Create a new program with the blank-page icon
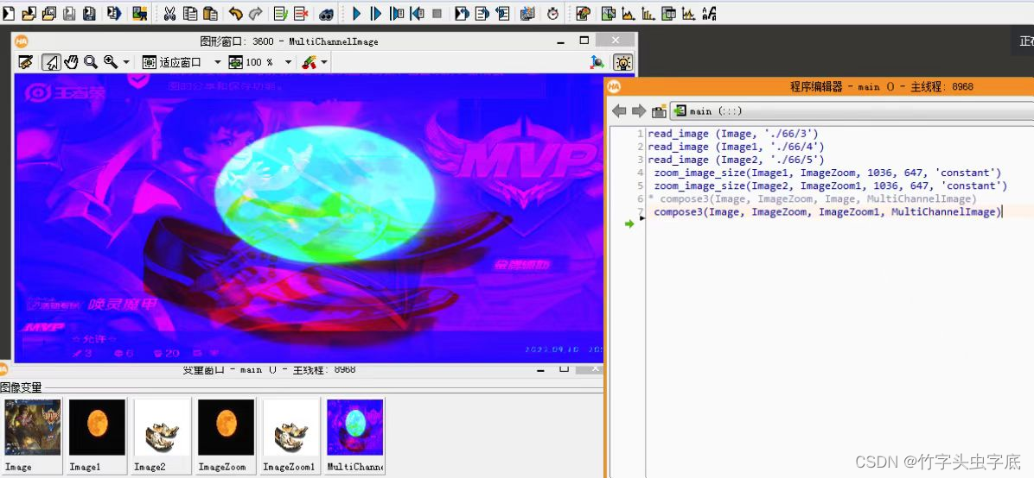The height and width of the screenshot is (478, 1034). (x=9, y=13)
